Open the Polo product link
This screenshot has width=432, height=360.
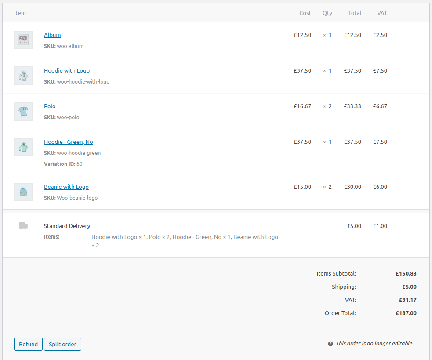click(x=50, y=106)
